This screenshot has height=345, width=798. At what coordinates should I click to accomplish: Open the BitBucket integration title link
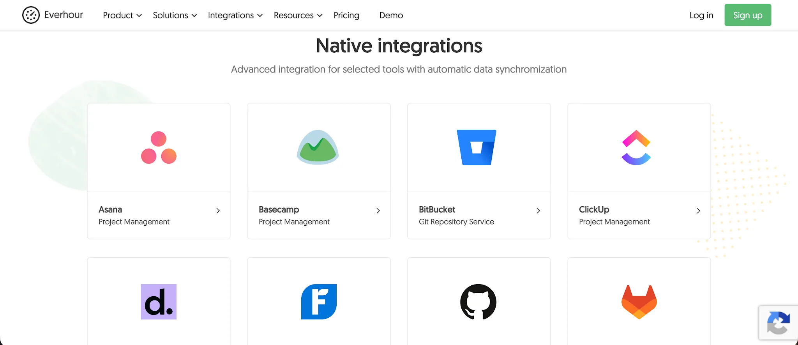(x=437, y=209)
